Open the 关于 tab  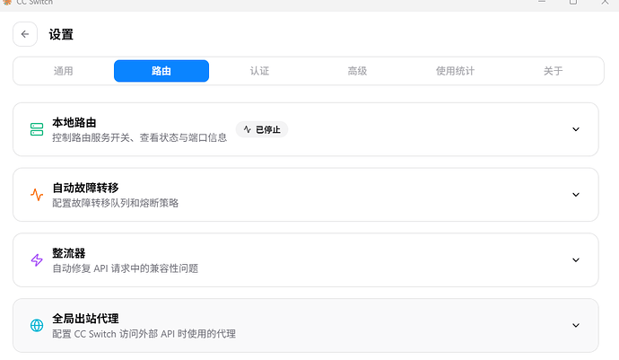coord(554,71)
